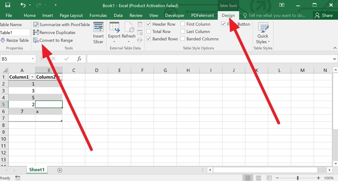Enable the Total Row checkbox
The width and height of the screenshot is (338, 181).
pyautogui.click(x=149, y=31)
